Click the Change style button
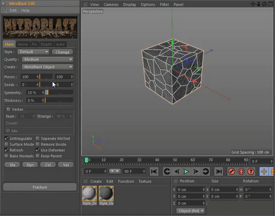The width and height of the screenshot is (275, 216). click(x=62, y=52)
